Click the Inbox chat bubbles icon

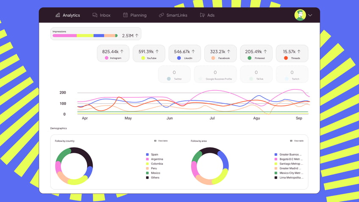click(x=95, y=15)
